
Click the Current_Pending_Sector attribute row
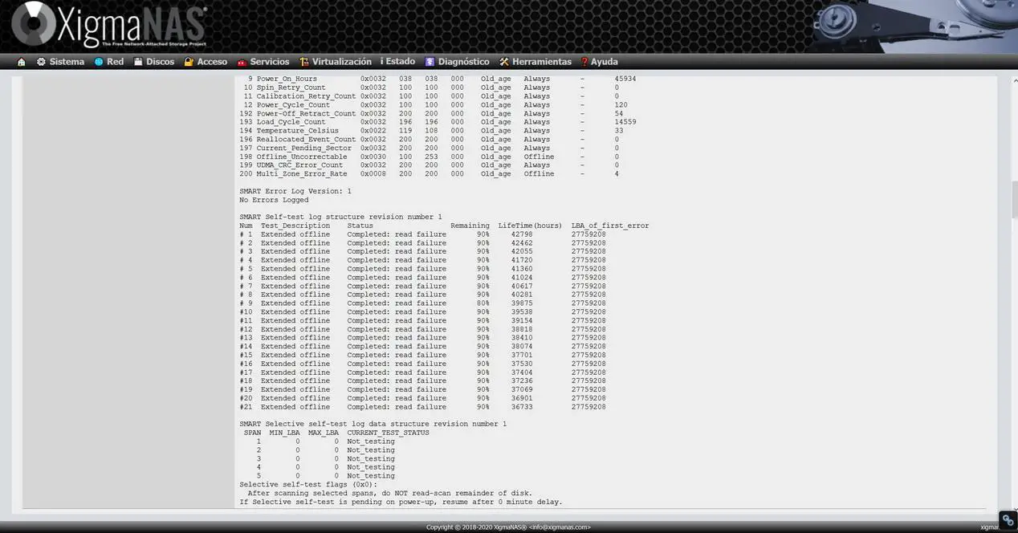tap(438, 148)
